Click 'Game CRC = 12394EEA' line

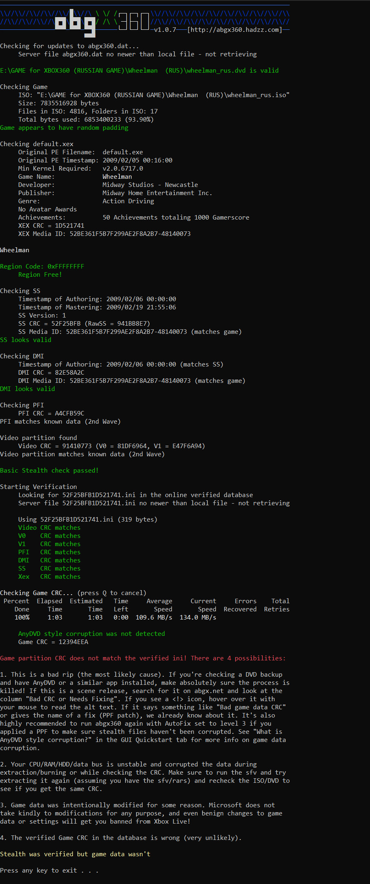[53, 642]
